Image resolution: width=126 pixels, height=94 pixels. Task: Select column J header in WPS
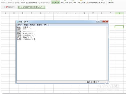(58, 13)
